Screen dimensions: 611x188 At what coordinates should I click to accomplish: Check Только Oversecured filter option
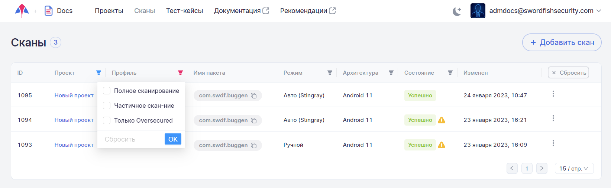click(107, 120)
